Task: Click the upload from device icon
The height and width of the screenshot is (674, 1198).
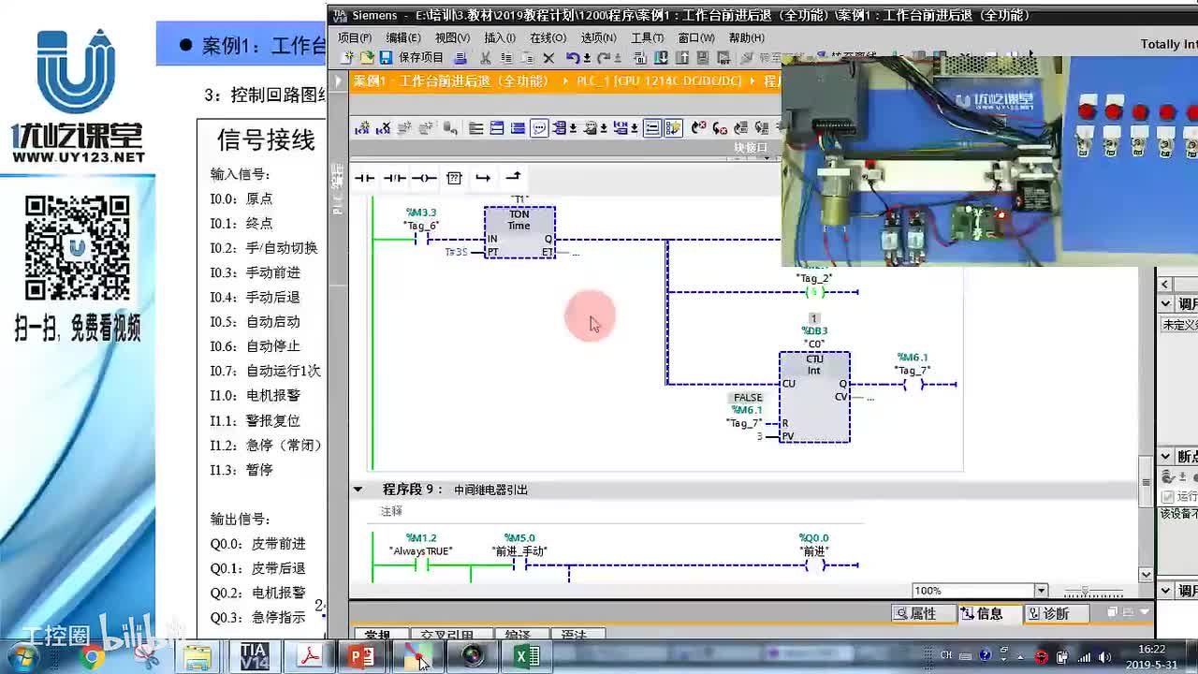Action: click(683, 58)
